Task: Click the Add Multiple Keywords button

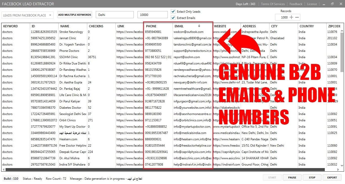Action: pos(75,15)
